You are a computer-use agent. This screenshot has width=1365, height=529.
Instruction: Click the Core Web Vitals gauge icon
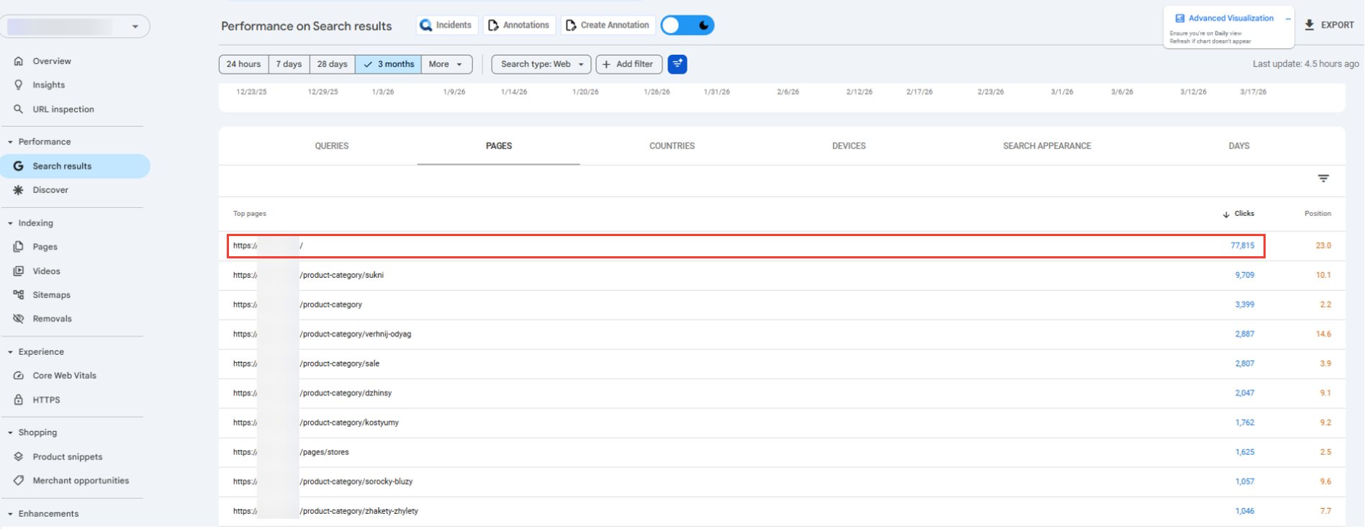click(19, 376)
